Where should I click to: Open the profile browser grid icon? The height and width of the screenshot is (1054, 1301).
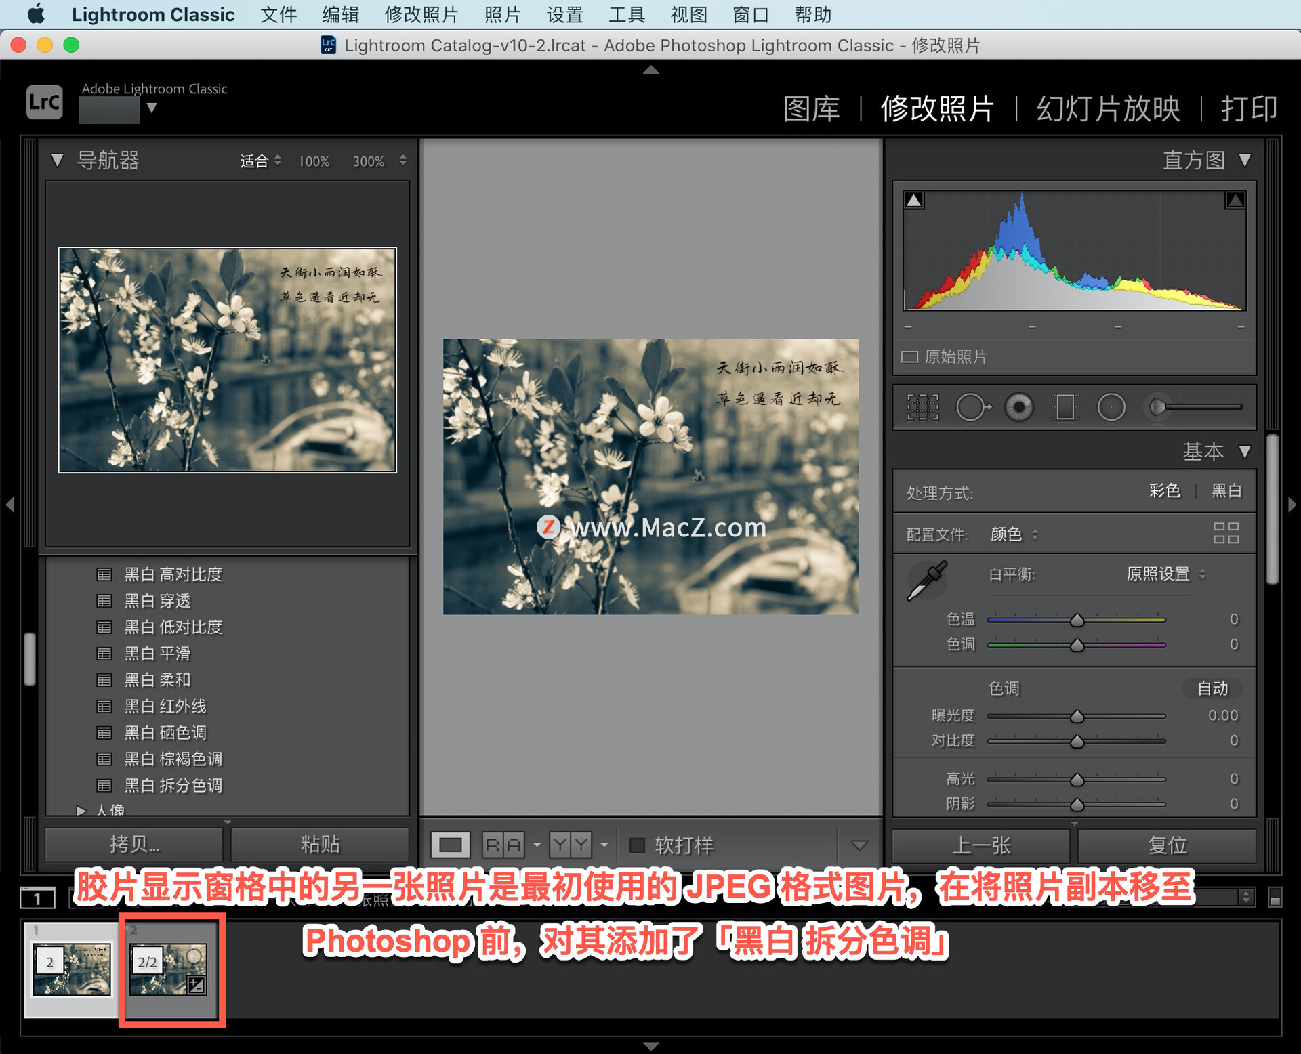coord(1226,533)
